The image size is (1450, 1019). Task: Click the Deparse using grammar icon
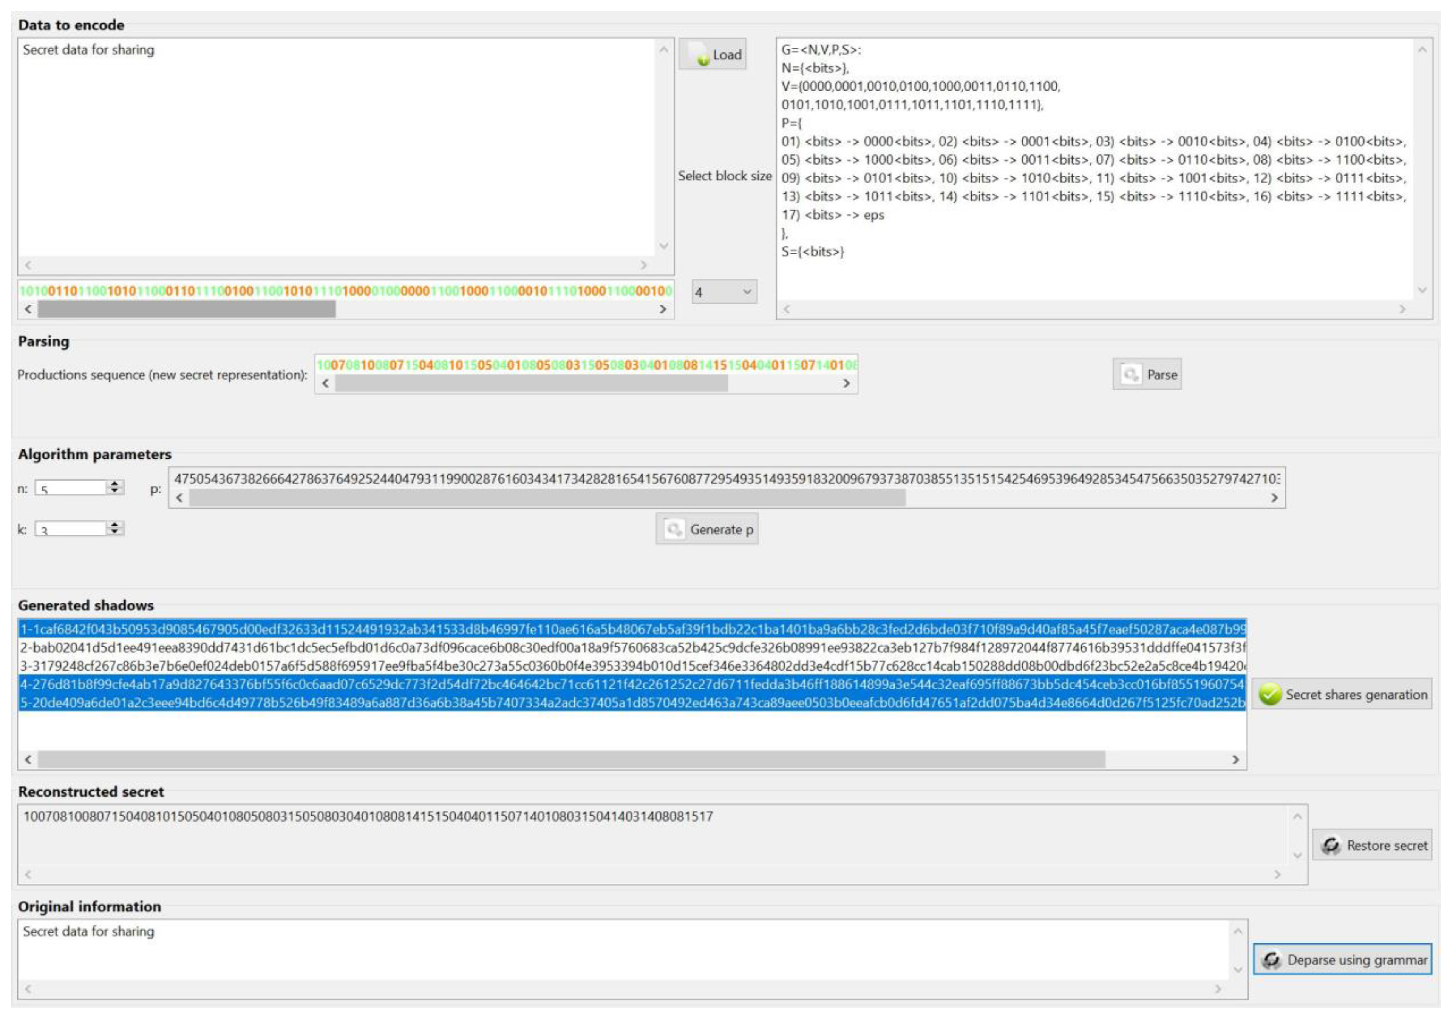[1271, 960]
